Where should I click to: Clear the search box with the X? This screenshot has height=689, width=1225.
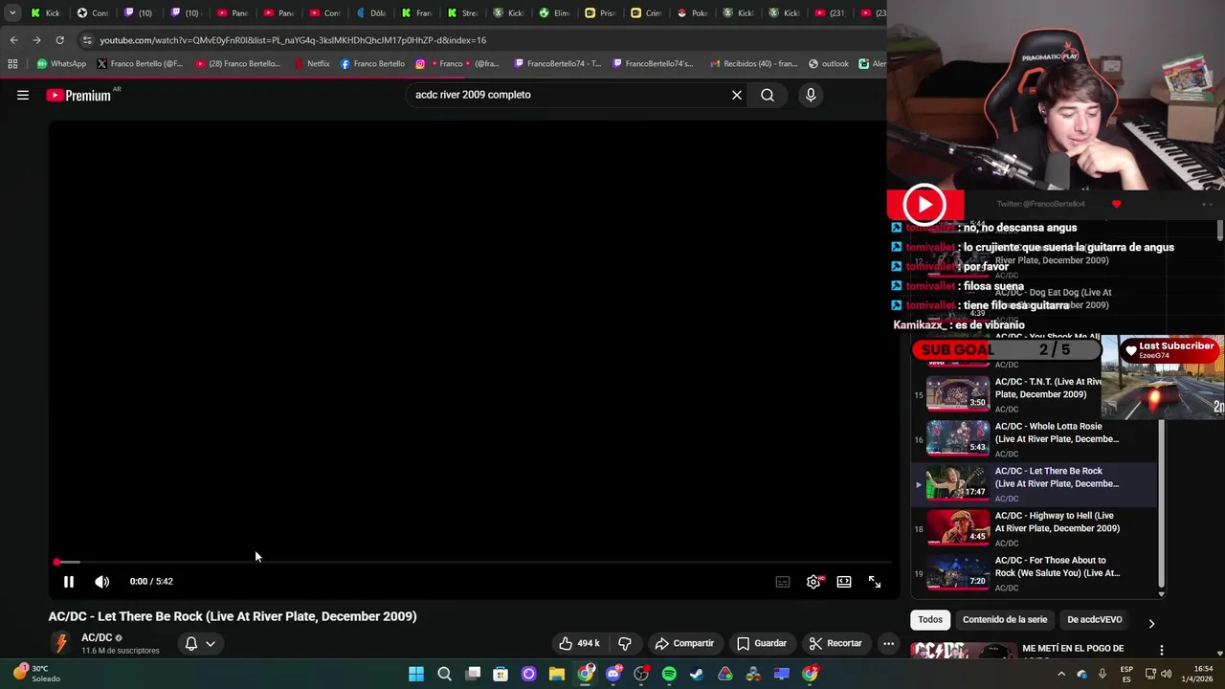(737, 95)
